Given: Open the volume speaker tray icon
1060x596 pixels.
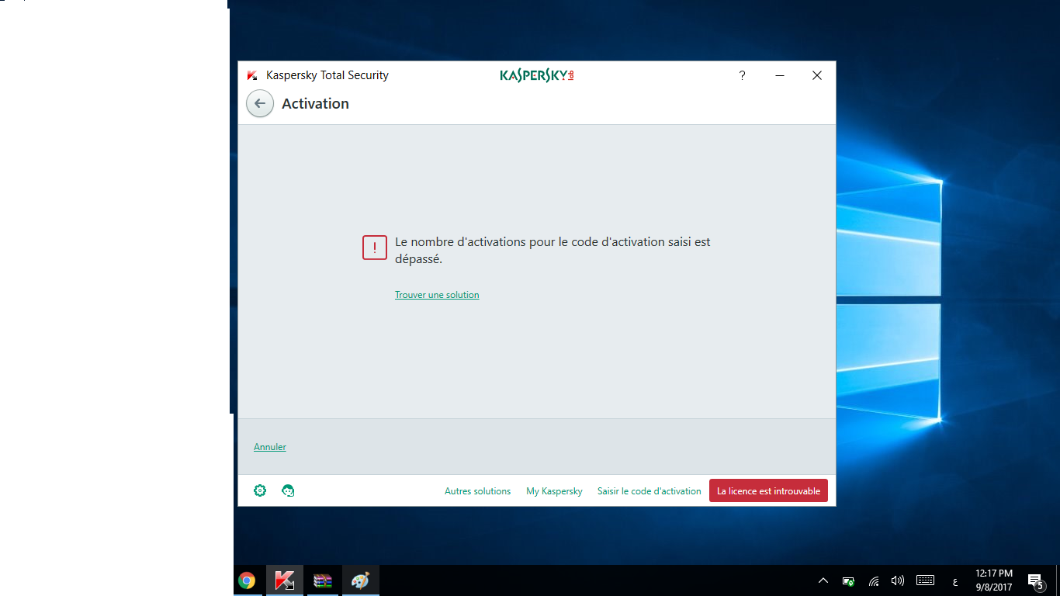Looking at the screenshot, I should coord(898,580).
